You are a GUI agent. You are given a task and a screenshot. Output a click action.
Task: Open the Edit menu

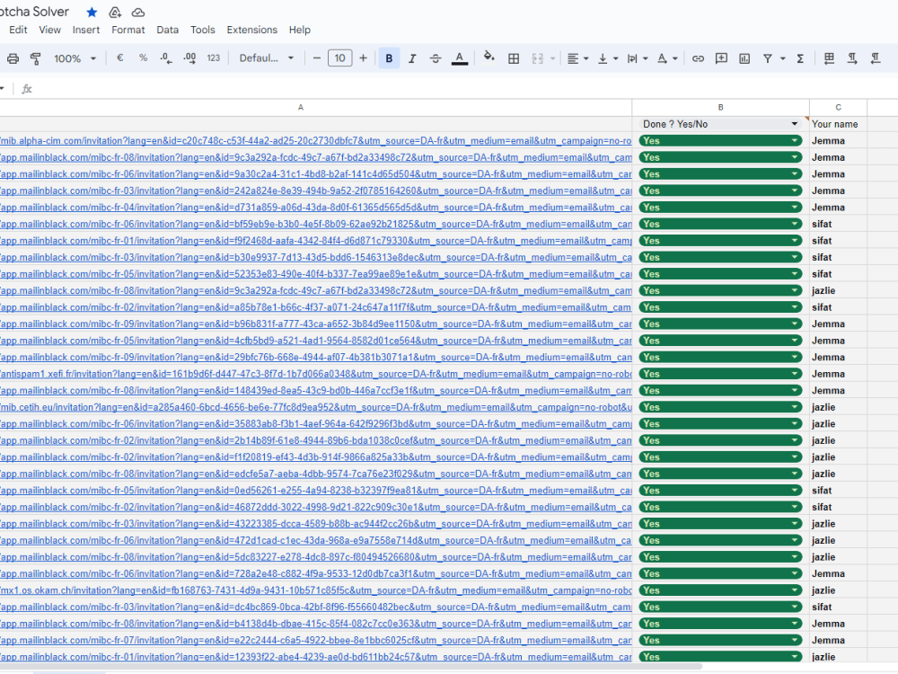pos(18,30)
